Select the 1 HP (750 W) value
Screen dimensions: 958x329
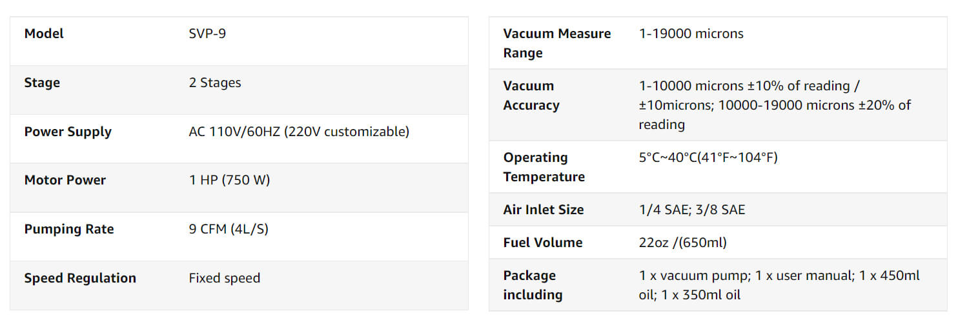(x=229, y=180)
